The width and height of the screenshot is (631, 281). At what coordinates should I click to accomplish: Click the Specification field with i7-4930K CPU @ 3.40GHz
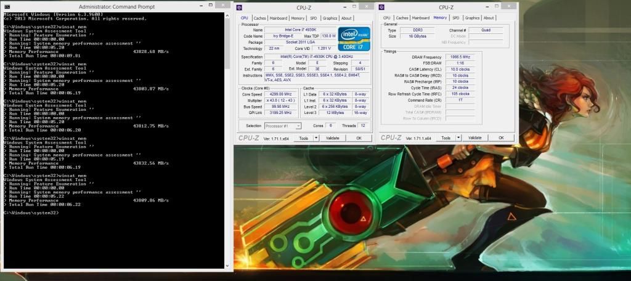coord(317,57)
